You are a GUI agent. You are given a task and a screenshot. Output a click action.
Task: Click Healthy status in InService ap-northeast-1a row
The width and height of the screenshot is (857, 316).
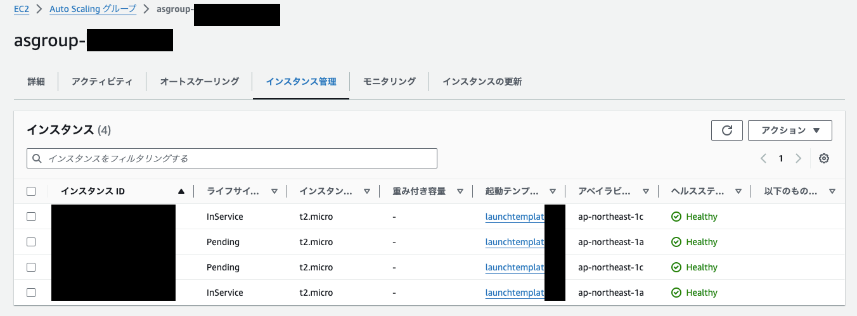click(695, 293)
